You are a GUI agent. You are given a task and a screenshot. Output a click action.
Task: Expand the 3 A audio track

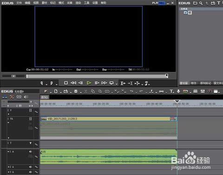[x=8, y=172]
